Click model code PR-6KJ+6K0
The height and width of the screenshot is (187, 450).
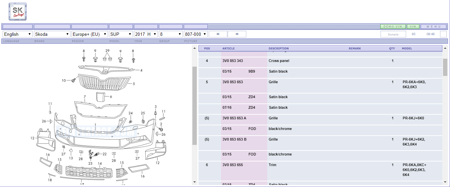pyautogui.click(x=413, y=118)
